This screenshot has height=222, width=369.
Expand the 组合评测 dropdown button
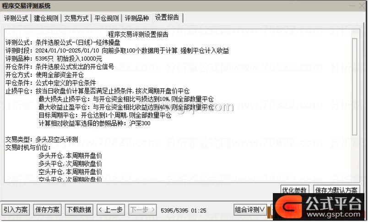[x=250, y=210]
